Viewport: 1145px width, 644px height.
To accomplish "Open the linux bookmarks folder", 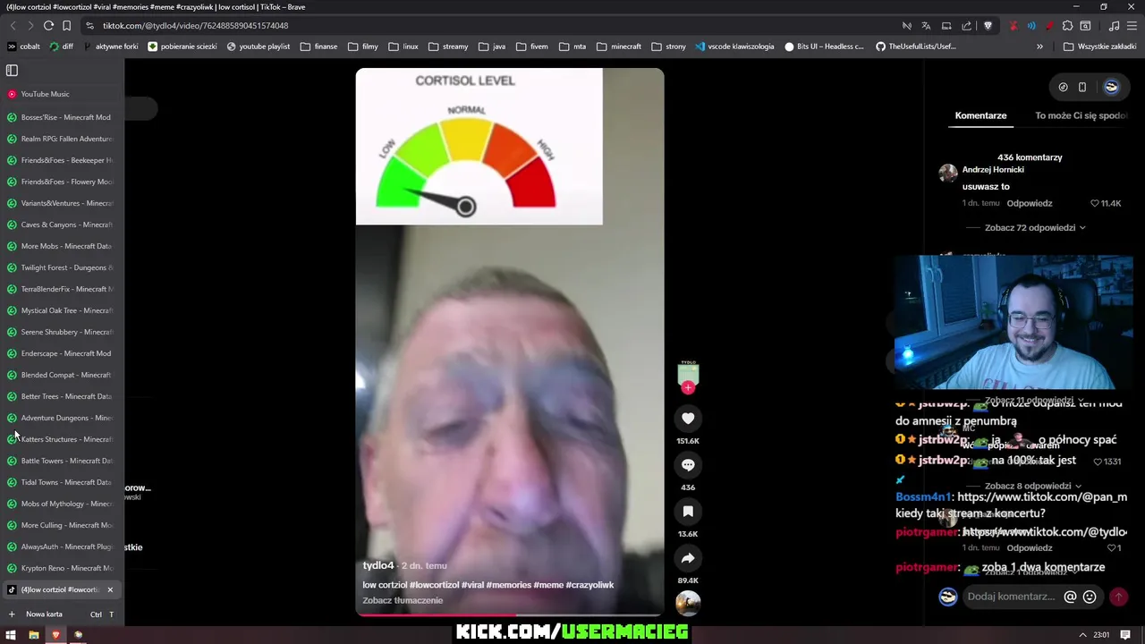I will (x=403, y=47).
